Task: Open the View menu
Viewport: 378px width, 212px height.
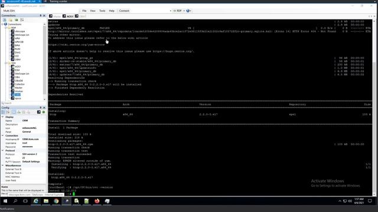Action: (93, 11)
